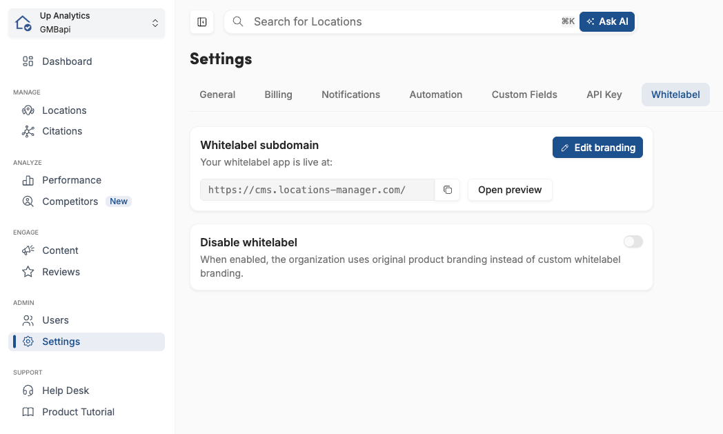Open the Automation tab
This screenshot has width=723, height=434.
[436, 95]
